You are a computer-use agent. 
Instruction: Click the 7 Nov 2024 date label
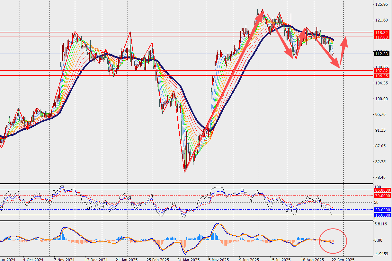click(x=64, y=259)
